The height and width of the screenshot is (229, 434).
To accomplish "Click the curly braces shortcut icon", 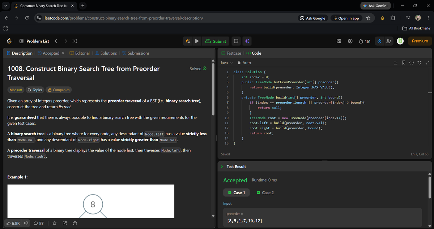I will coord(412,63).
